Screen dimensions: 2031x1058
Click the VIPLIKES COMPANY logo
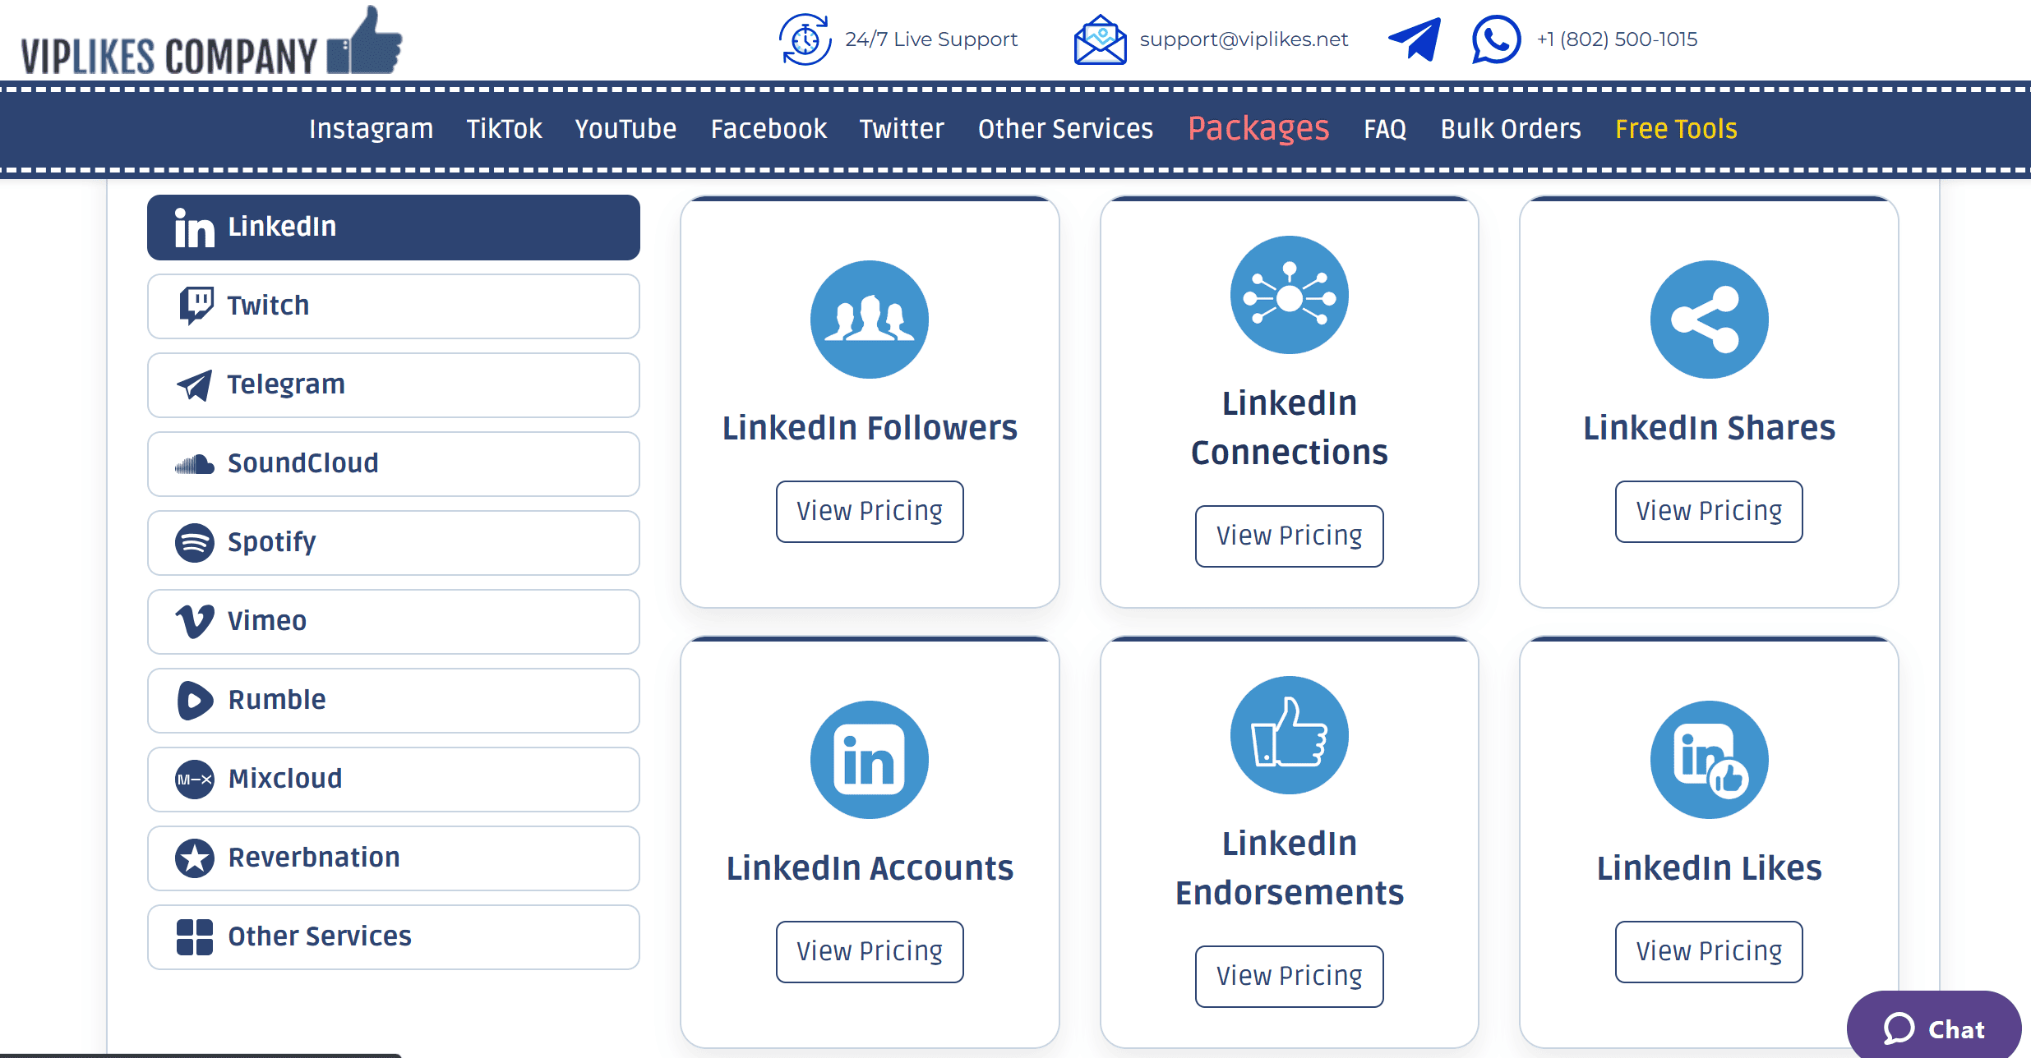tap(212, 45)
